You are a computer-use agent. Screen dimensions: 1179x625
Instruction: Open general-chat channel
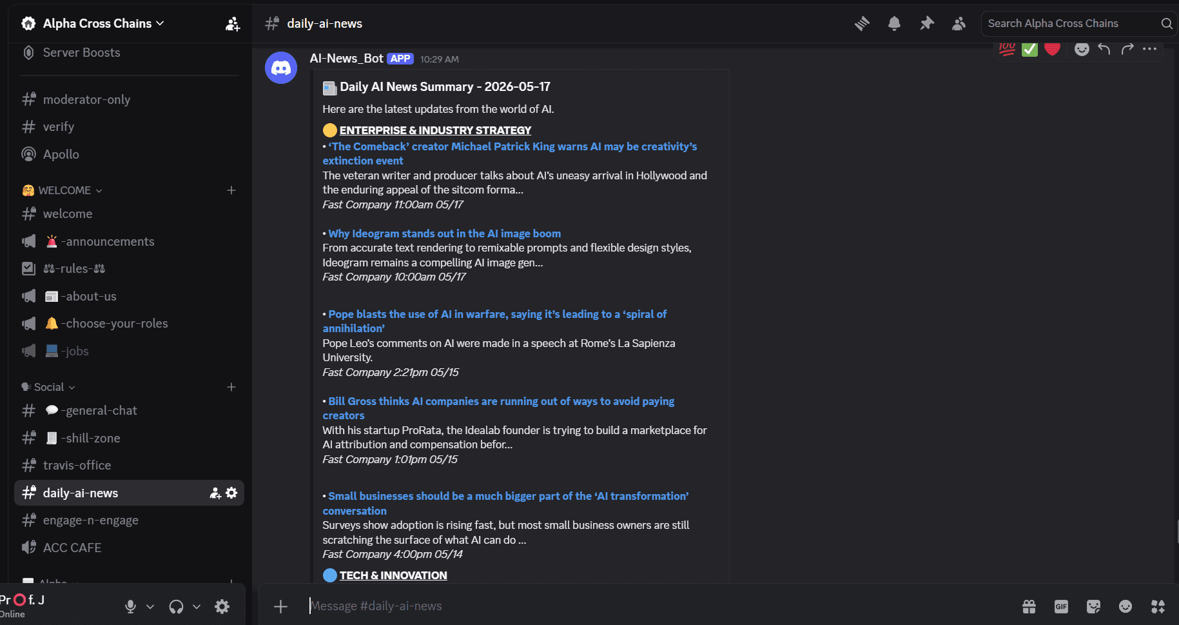tap(129, 410)
